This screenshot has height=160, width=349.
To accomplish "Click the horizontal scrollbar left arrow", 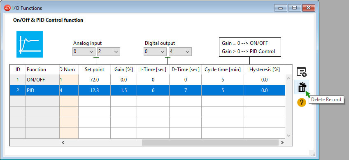I will 63,142.
